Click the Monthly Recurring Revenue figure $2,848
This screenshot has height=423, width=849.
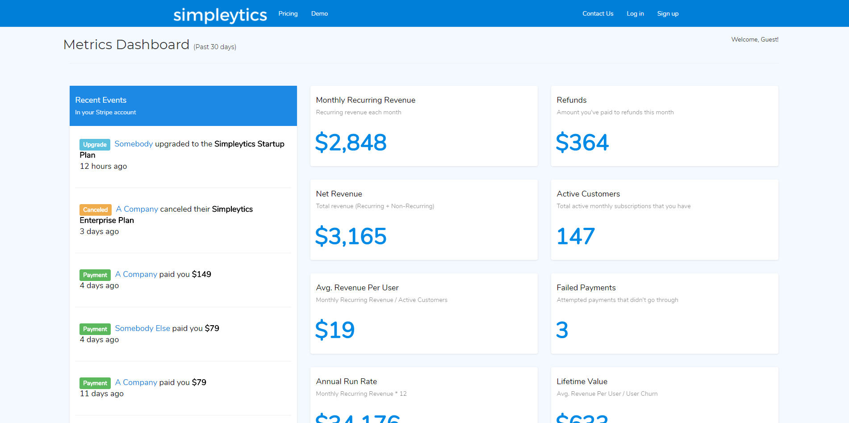(351, 142)
